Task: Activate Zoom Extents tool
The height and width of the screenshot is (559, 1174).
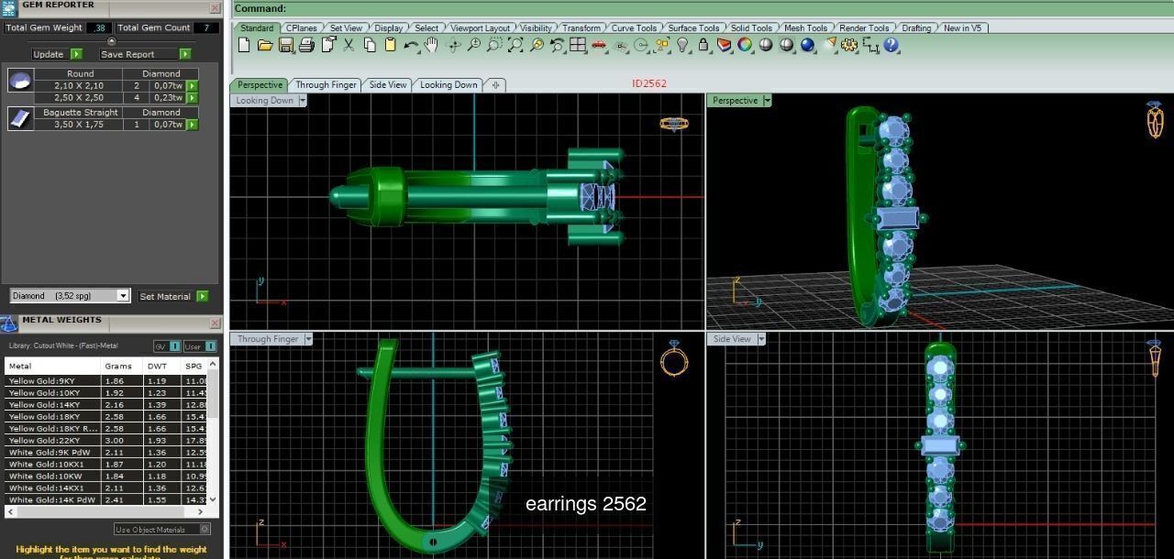Action: (515, 45)
